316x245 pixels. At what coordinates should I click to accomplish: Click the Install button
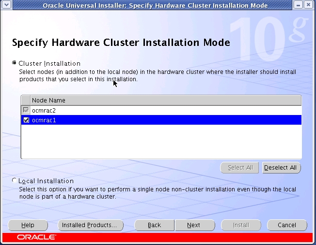(241, 225)
